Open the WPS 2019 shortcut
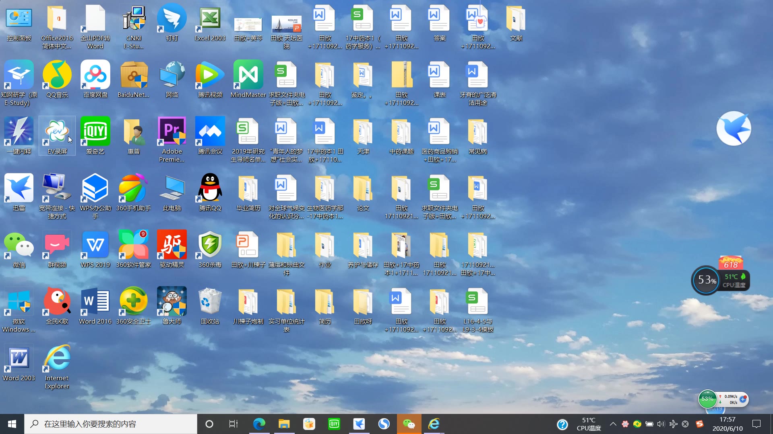The height and width of the screenshot is (434, 773). (x=95, y=250)
